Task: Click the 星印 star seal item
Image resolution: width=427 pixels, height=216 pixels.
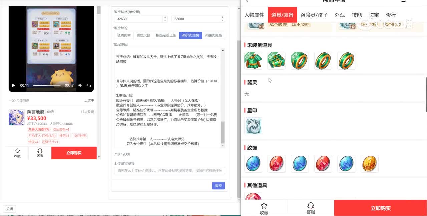Action: pyautogui.click(x=253, y=126)
